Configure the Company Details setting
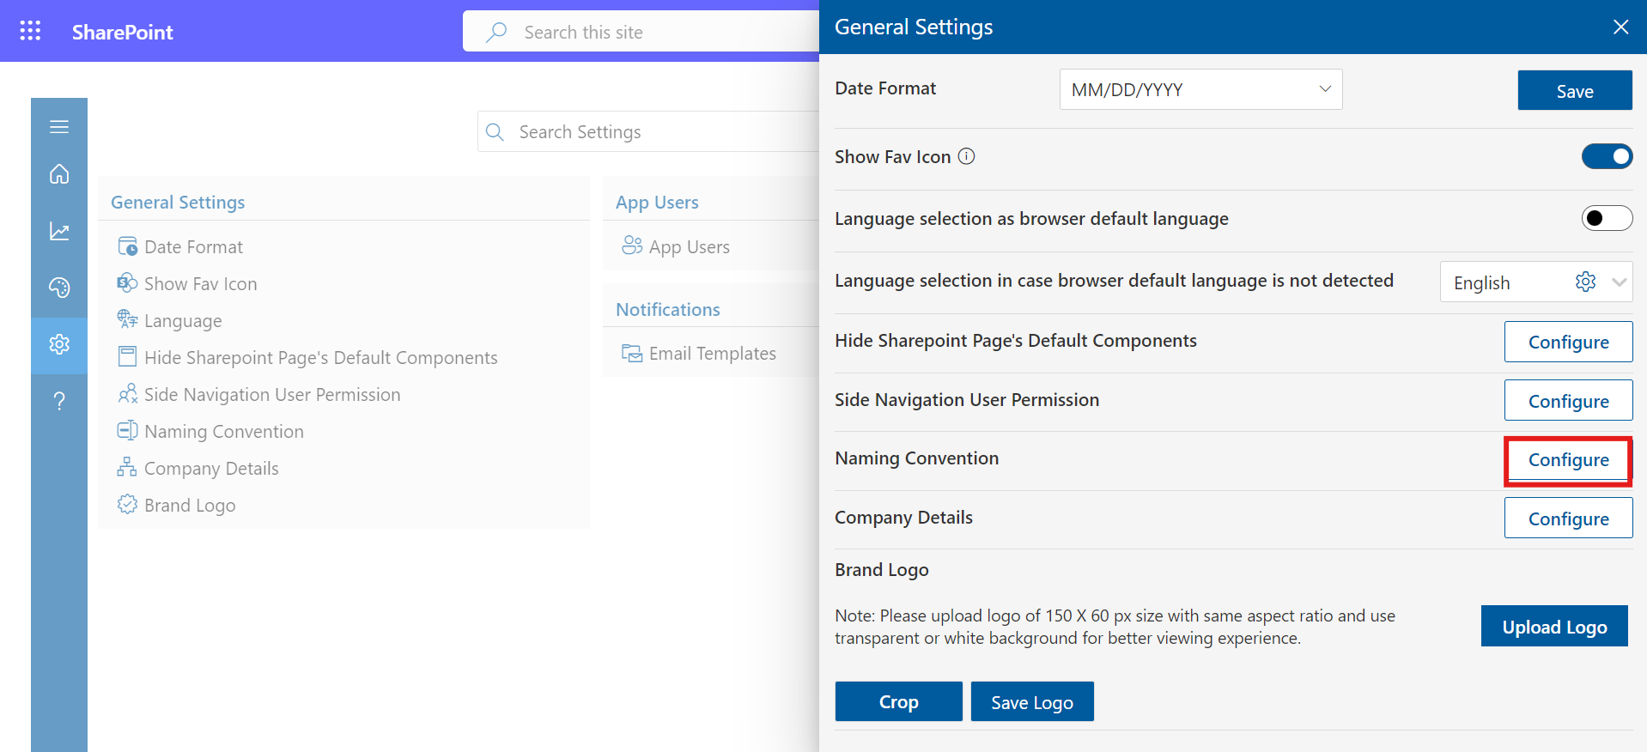Image resolution: width=1647 pixels, height=752 pixels. [x=1568, y=519]
